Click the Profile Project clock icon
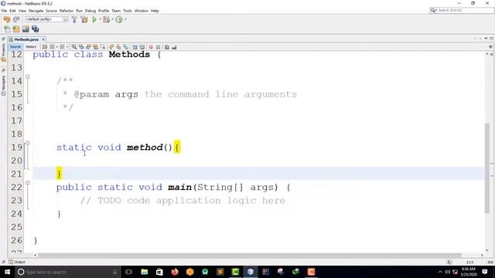 pos(119,19)
